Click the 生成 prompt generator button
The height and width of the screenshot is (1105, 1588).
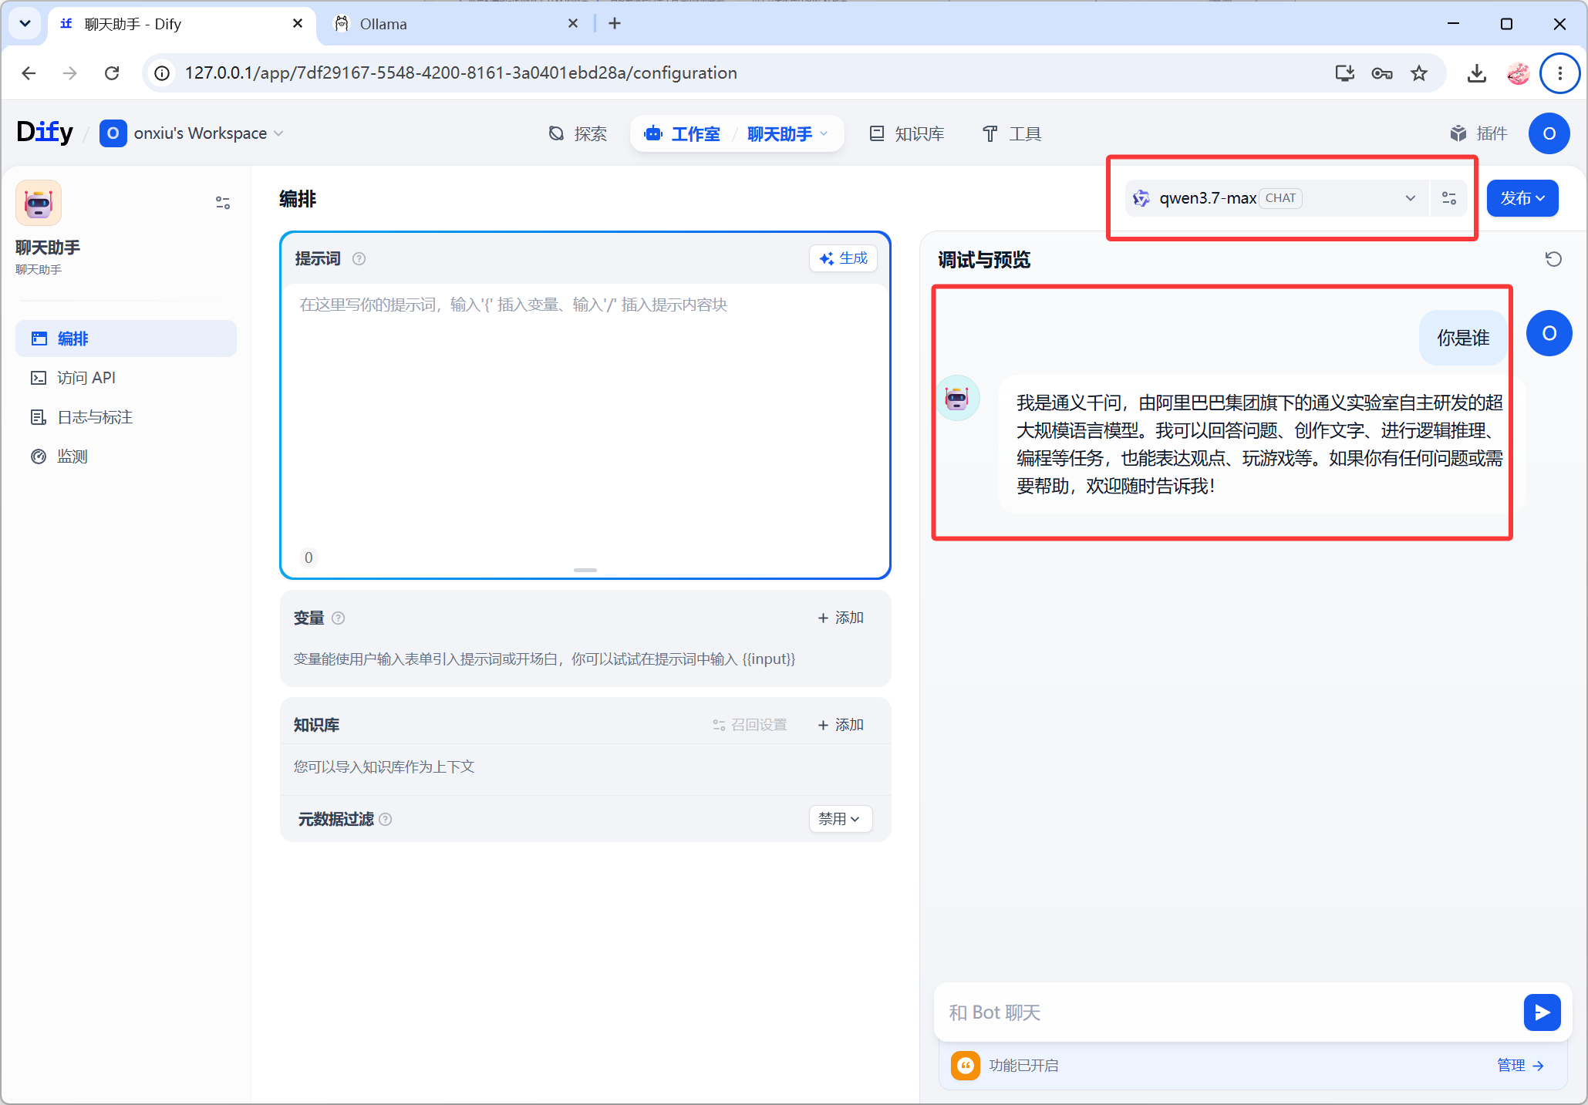[843, 258]
